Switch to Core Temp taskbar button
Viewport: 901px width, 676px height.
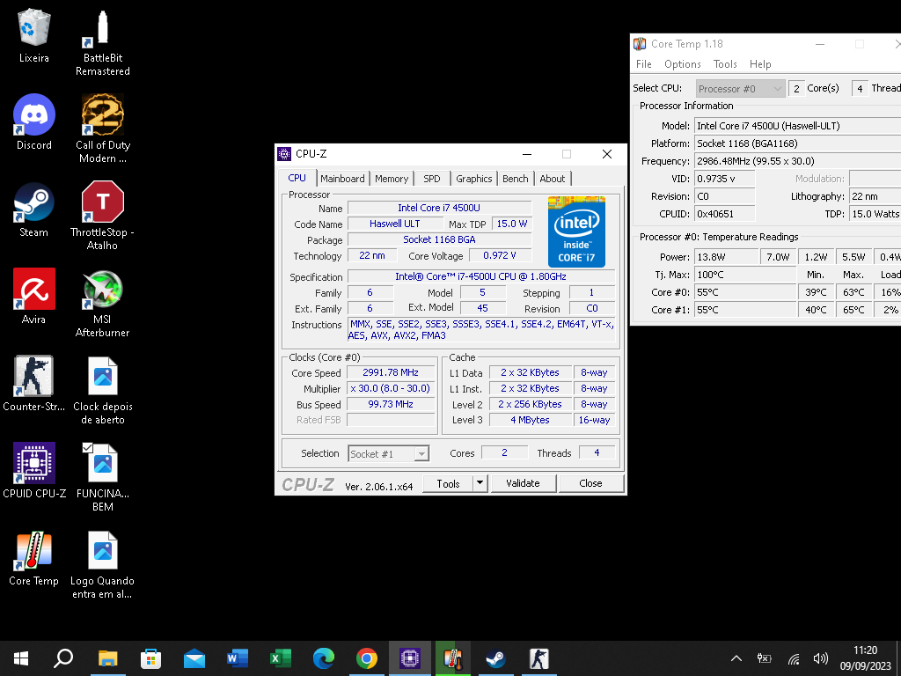tap(453, 658)
